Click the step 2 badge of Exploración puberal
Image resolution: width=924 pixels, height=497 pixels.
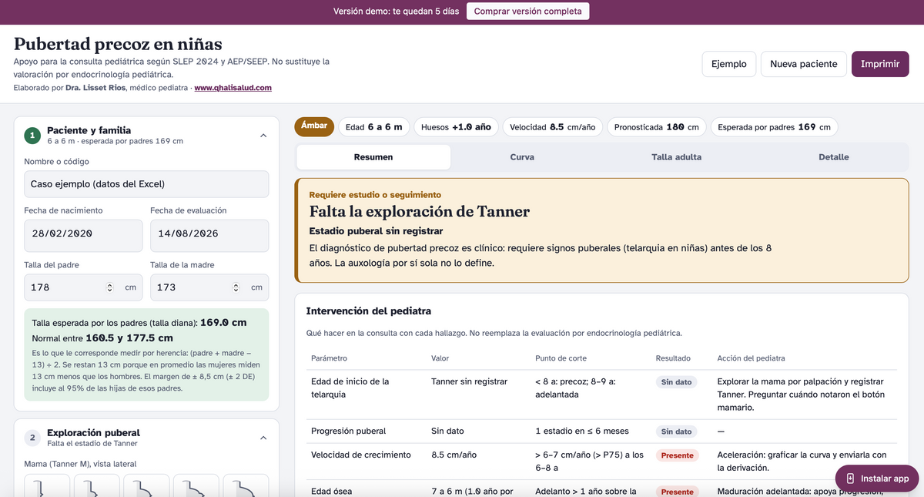coord(32,438)
